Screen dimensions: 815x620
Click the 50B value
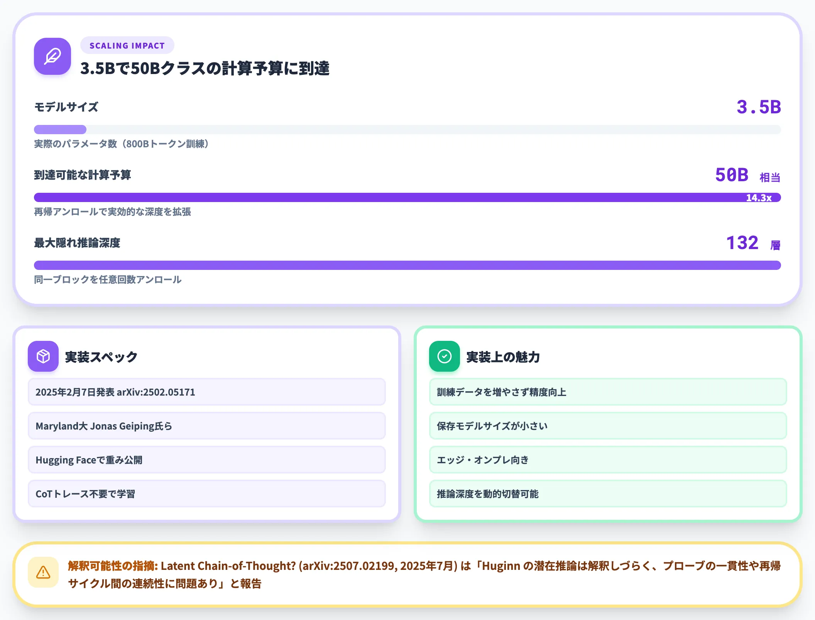(x=732, y=175)
